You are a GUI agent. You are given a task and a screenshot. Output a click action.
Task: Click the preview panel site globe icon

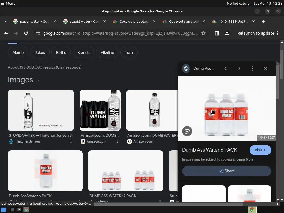coord(186,69)
